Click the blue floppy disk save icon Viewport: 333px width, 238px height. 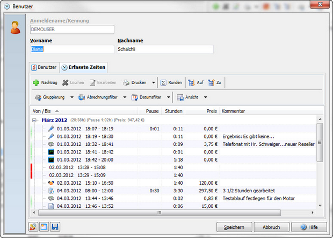click(x=55, y=227)
